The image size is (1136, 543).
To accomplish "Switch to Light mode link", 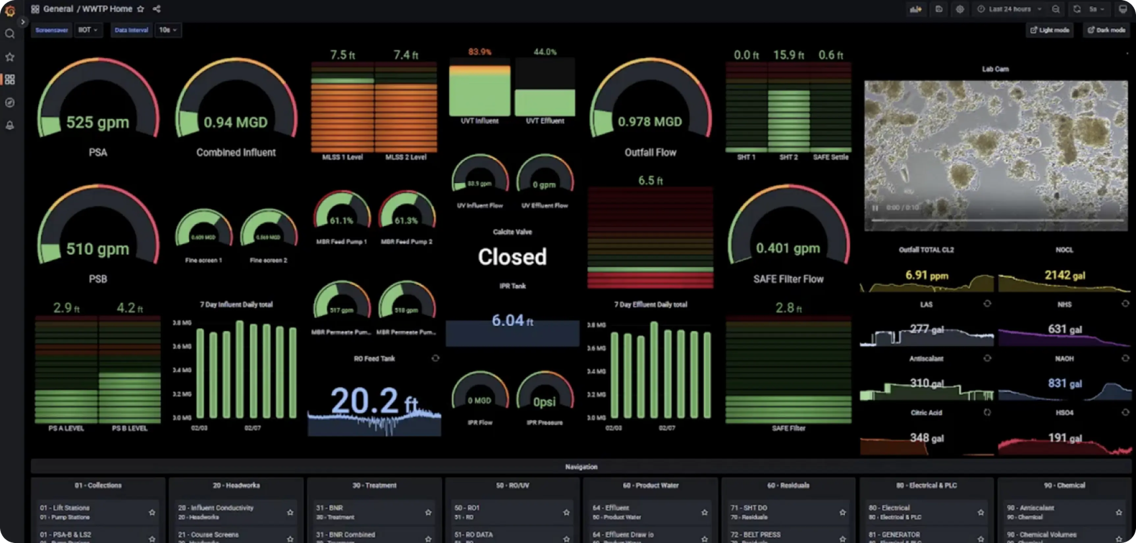I will click(1050, 30).
